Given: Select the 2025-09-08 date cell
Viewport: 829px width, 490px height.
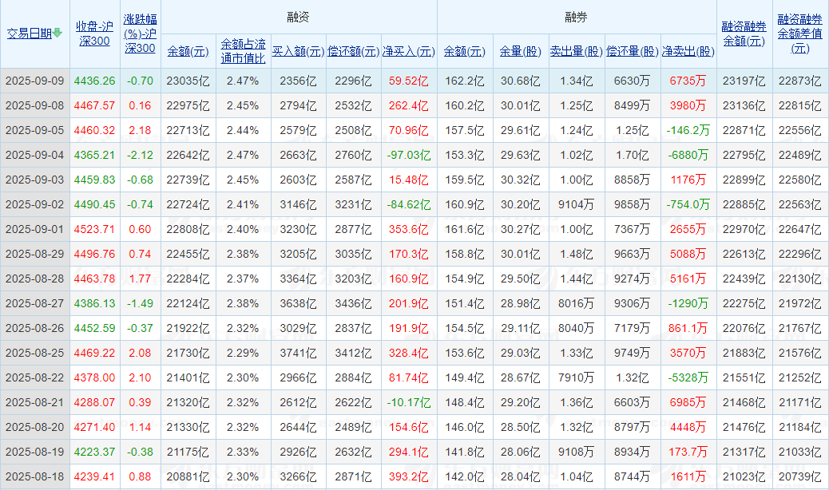Looking at the screenshot, I should point(35,105).
